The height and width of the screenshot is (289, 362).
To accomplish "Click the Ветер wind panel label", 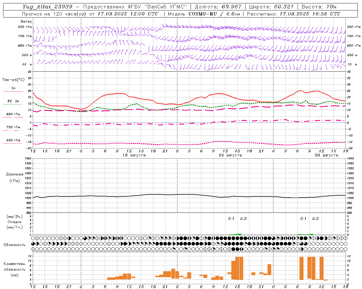I will click(26, 21).
